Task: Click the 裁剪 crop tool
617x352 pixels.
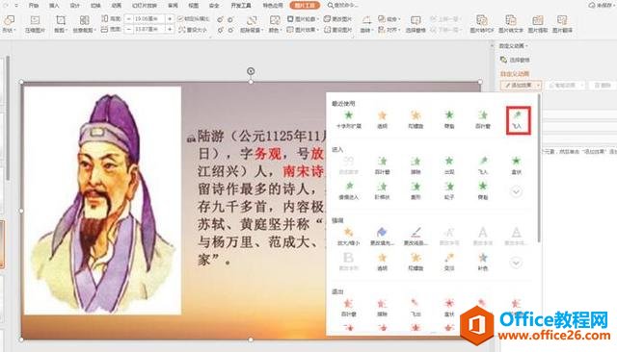Action: [60, 24]
